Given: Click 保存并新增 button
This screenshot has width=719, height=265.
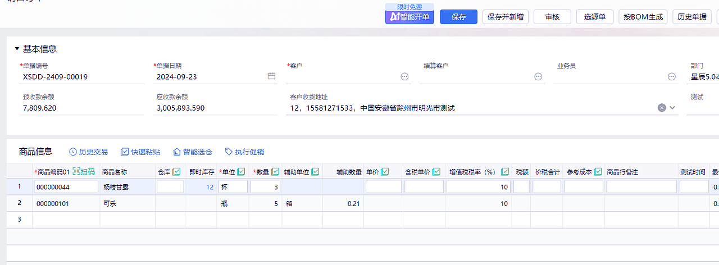Looking at the screenshot, I should (x=506, y=17).
